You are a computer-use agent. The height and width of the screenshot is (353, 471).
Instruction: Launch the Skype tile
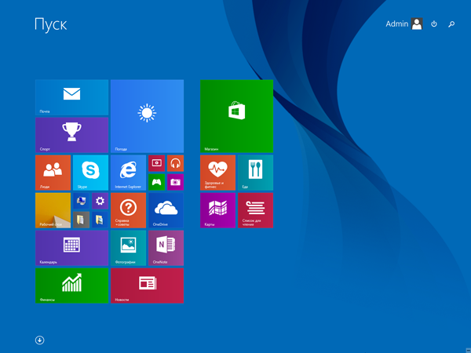click(x=91, y=173)
